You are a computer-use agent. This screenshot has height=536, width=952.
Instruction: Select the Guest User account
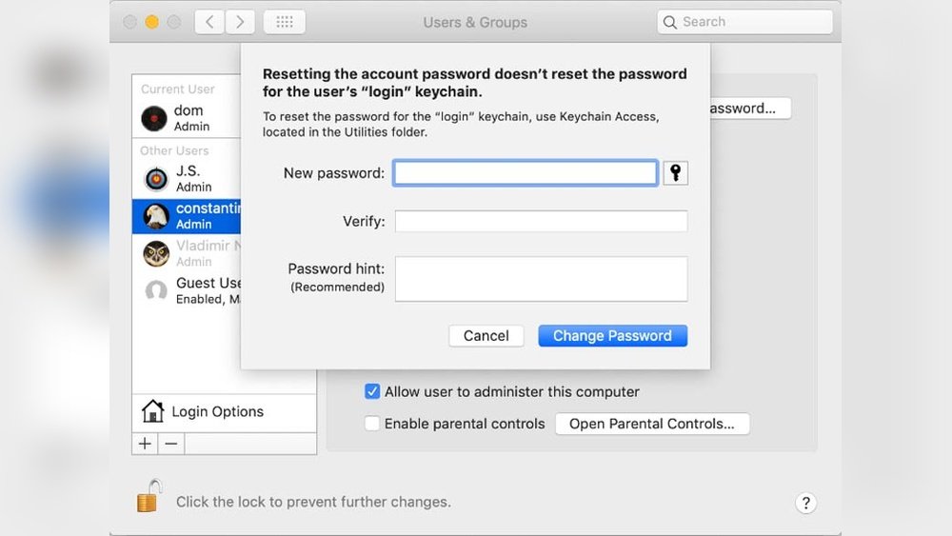pos(190,290)
